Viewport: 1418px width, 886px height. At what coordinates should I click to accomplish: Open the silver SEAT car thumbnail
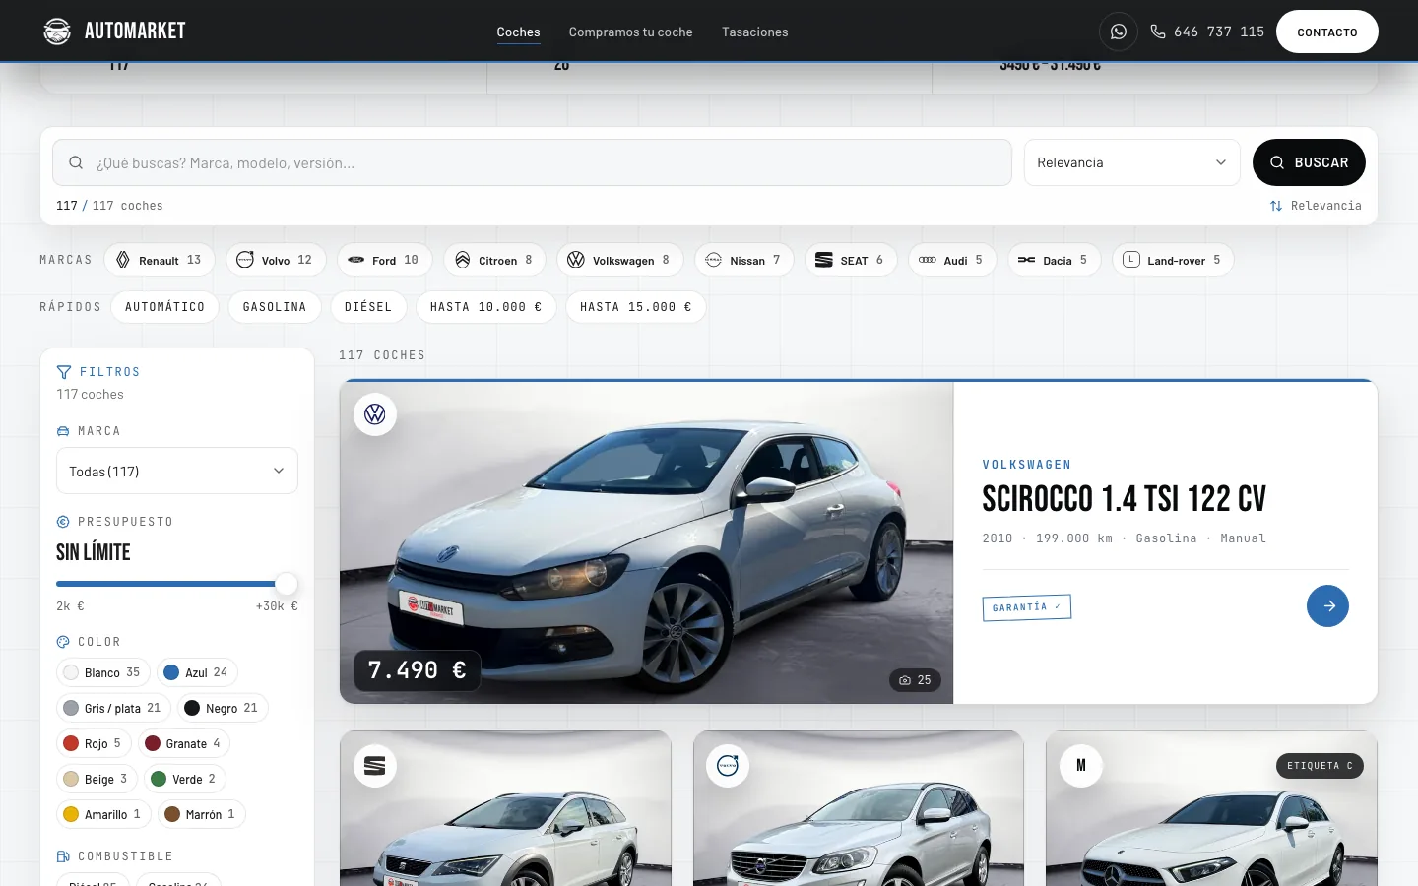click(505, 809)
